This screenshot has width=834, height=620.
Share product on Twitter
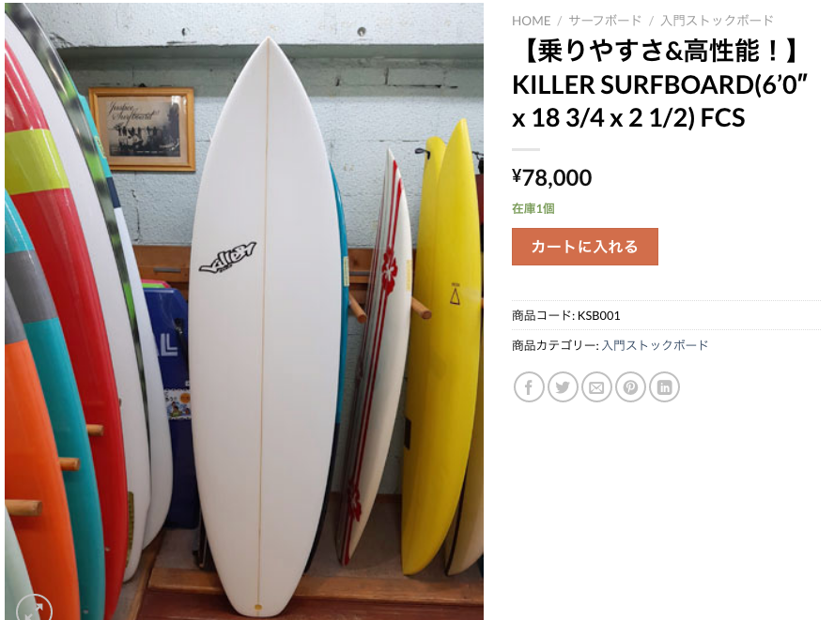click(x=563, y=387)
